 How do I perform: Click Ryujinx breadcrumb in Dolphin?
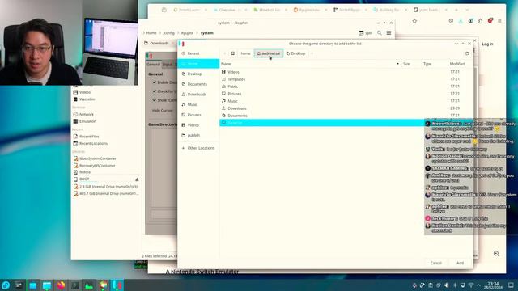pyautogui.click(x=187, y=33)
